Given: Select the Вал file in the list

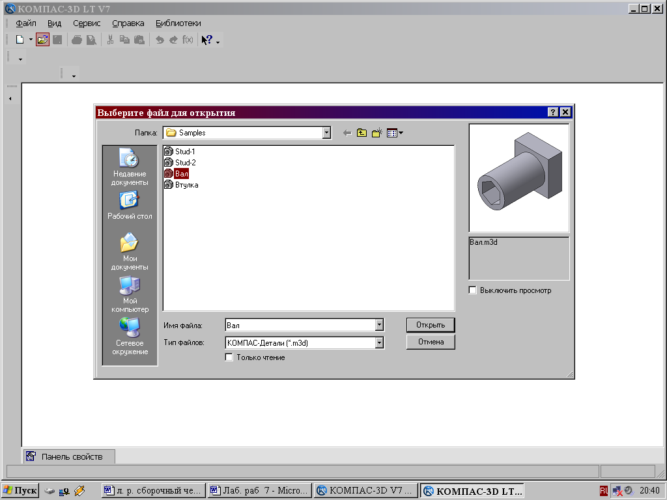Looking at the screenshot, I should tap(177, 173).
